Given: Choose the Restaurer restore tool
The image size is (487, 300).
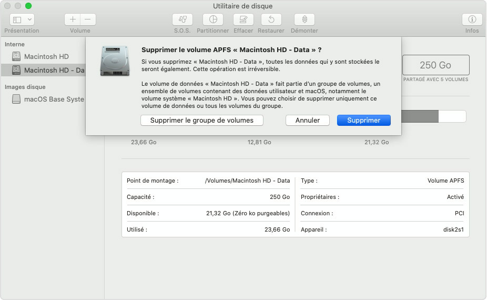Looking at the screenshot, I should point(271,19).
